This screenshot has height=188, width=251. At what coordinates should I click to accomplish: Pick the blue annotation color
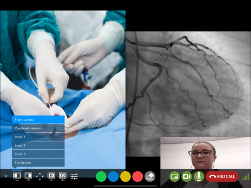[113, 177]
